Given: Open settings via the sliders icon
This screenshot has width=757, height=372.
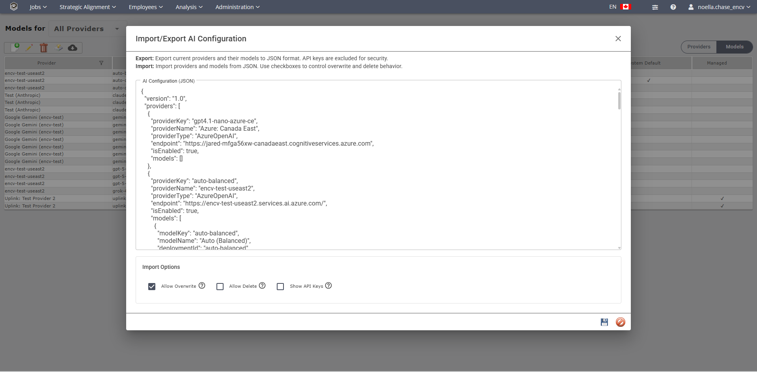Looking at the screenshot, I should tap(655, 7).
